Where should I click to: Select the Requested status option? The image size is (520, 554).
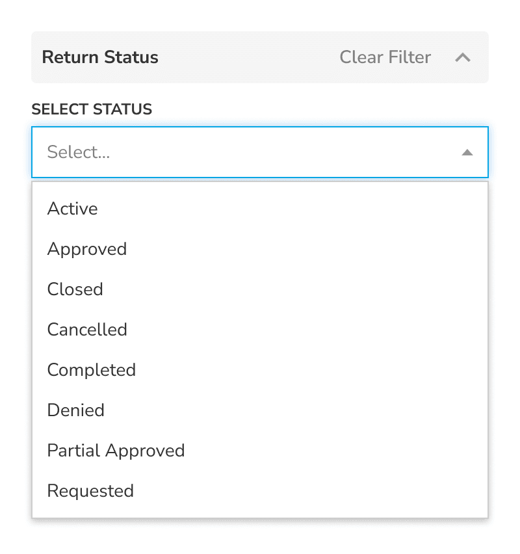[x=90, y=491]
